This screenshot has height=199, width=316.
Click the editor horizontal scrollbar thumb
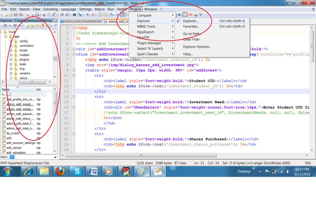(x=141, y=155)
